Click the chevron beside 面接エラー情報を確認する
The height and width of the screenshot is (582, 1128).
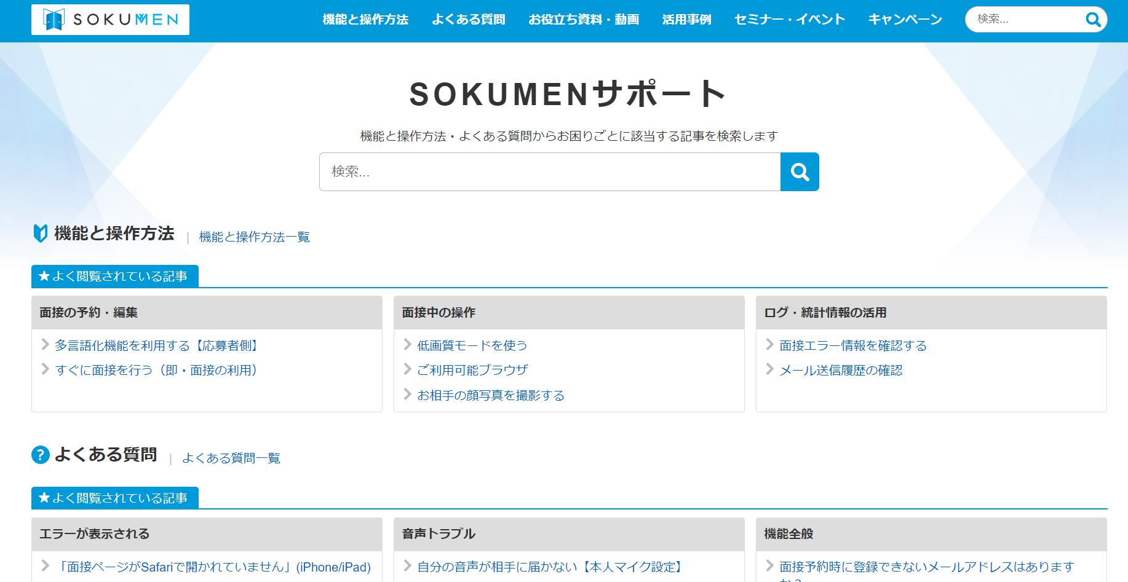coord(769,345)
